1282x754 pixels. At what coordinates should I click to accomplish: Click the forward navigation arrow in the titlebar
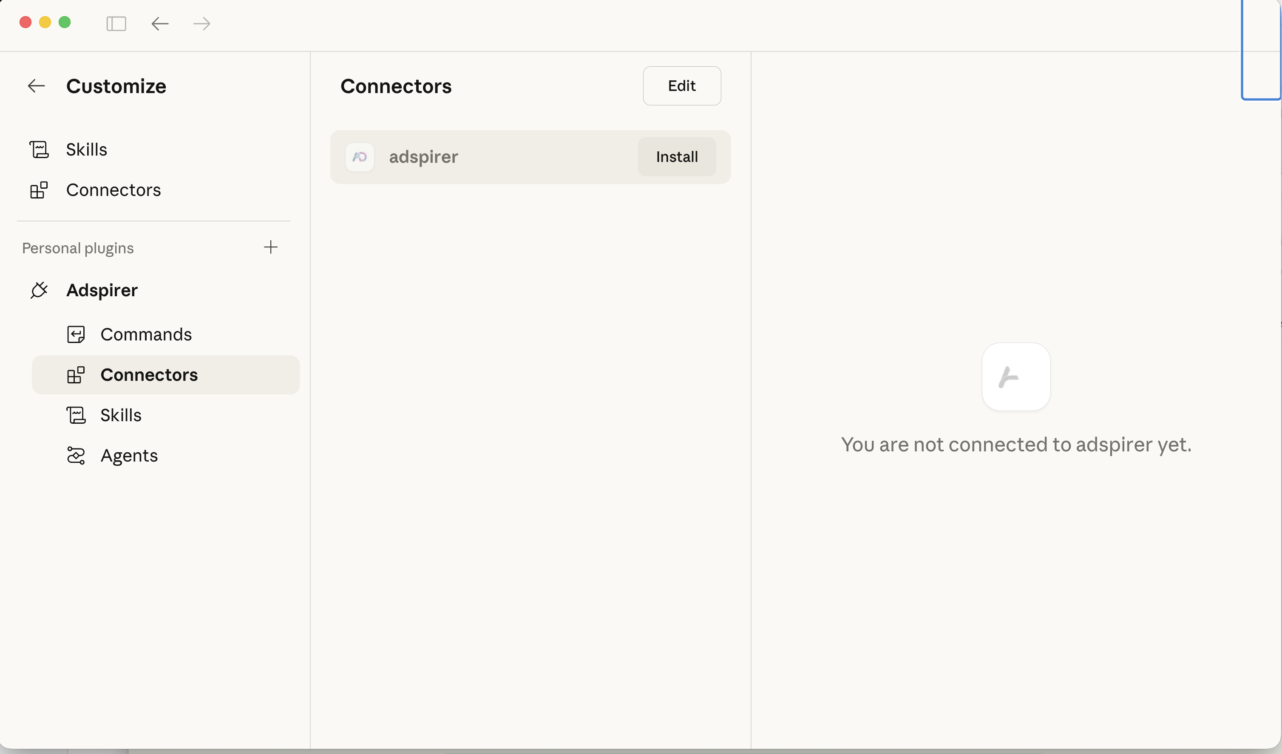(201, 23)
